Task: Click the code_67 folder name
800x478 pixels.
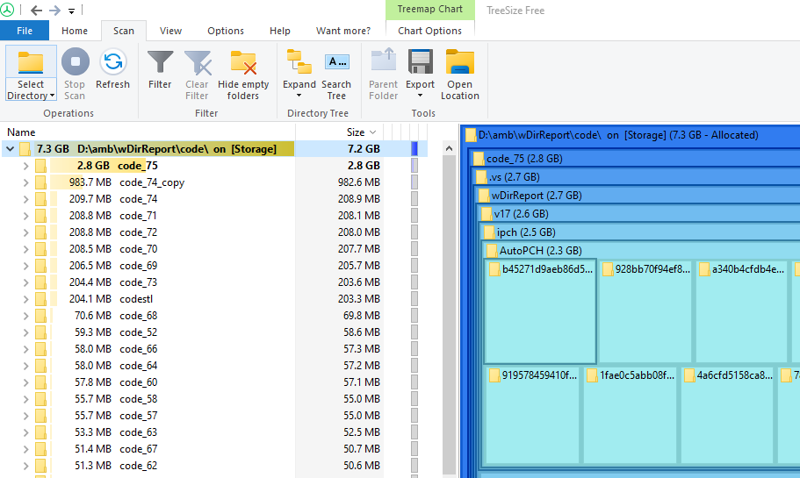Action: point(138,449)
